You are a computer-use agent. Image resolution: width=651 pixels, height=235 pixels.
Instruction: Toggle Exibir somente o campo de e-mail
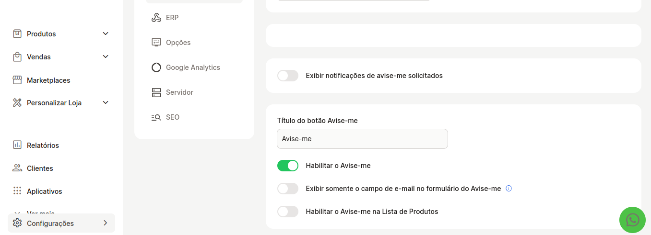(288, 189)
